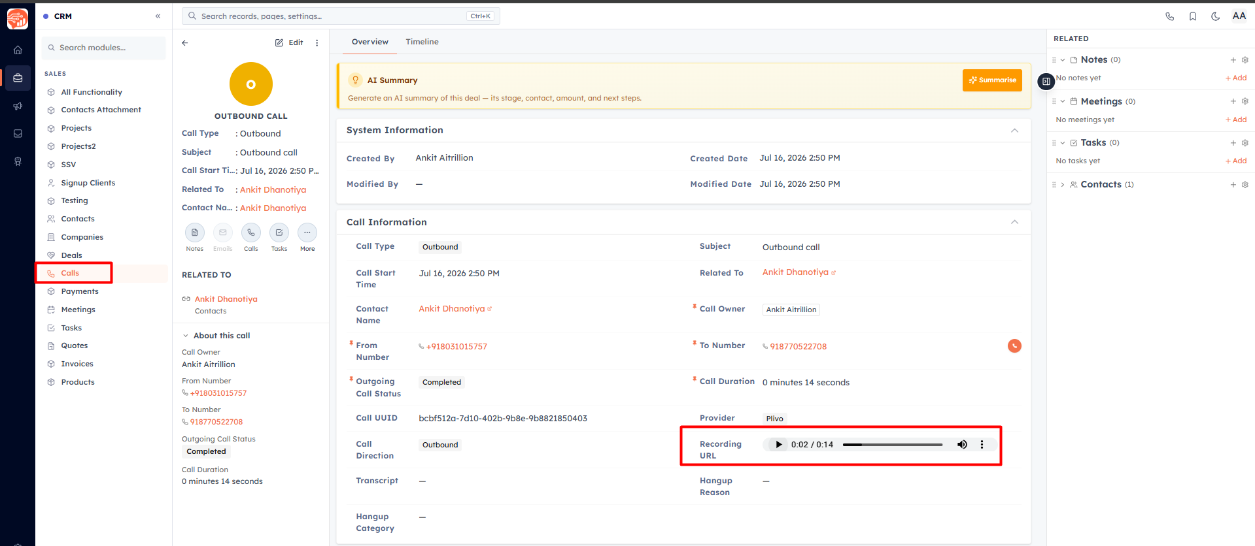Add a meeting via Meetings Add link

click(1236, 120)
